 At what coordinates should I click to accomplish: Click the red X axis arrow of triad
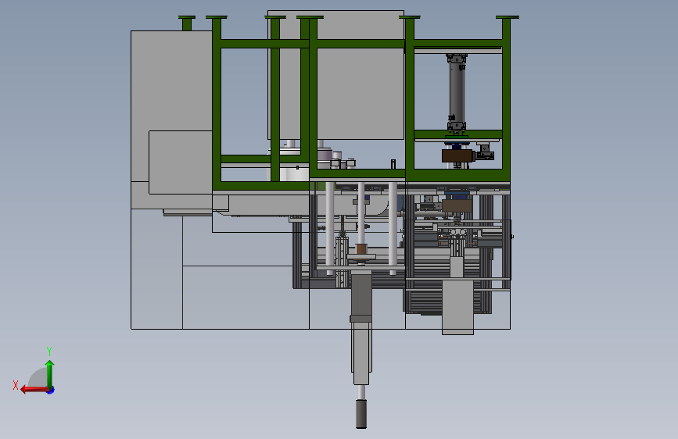coord(34,390)
